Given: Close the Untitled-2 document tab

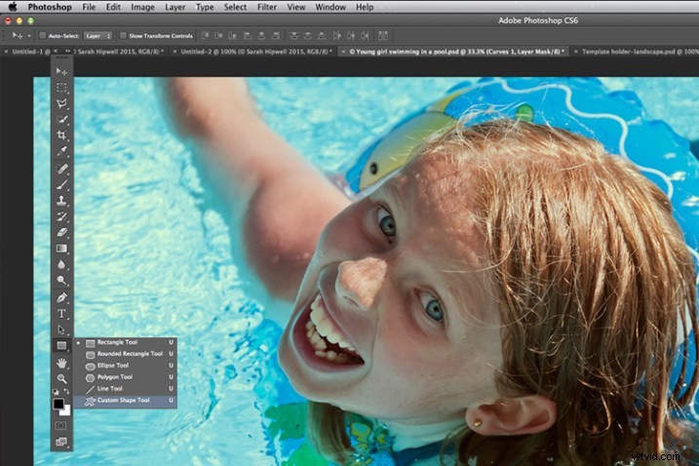Looking at the screenshot, I should (175, 52).
